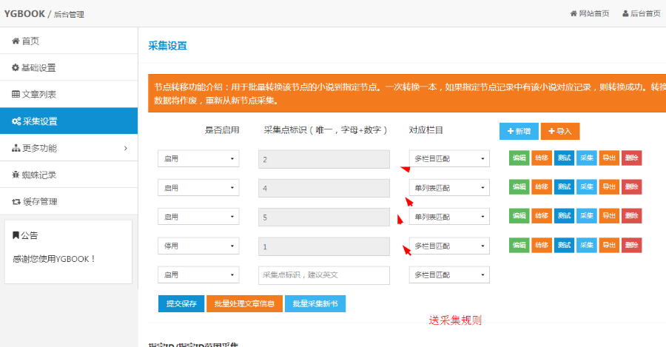Click the YGBOOK brand title link
666x347 pixels.
click(x=24, y=13)
